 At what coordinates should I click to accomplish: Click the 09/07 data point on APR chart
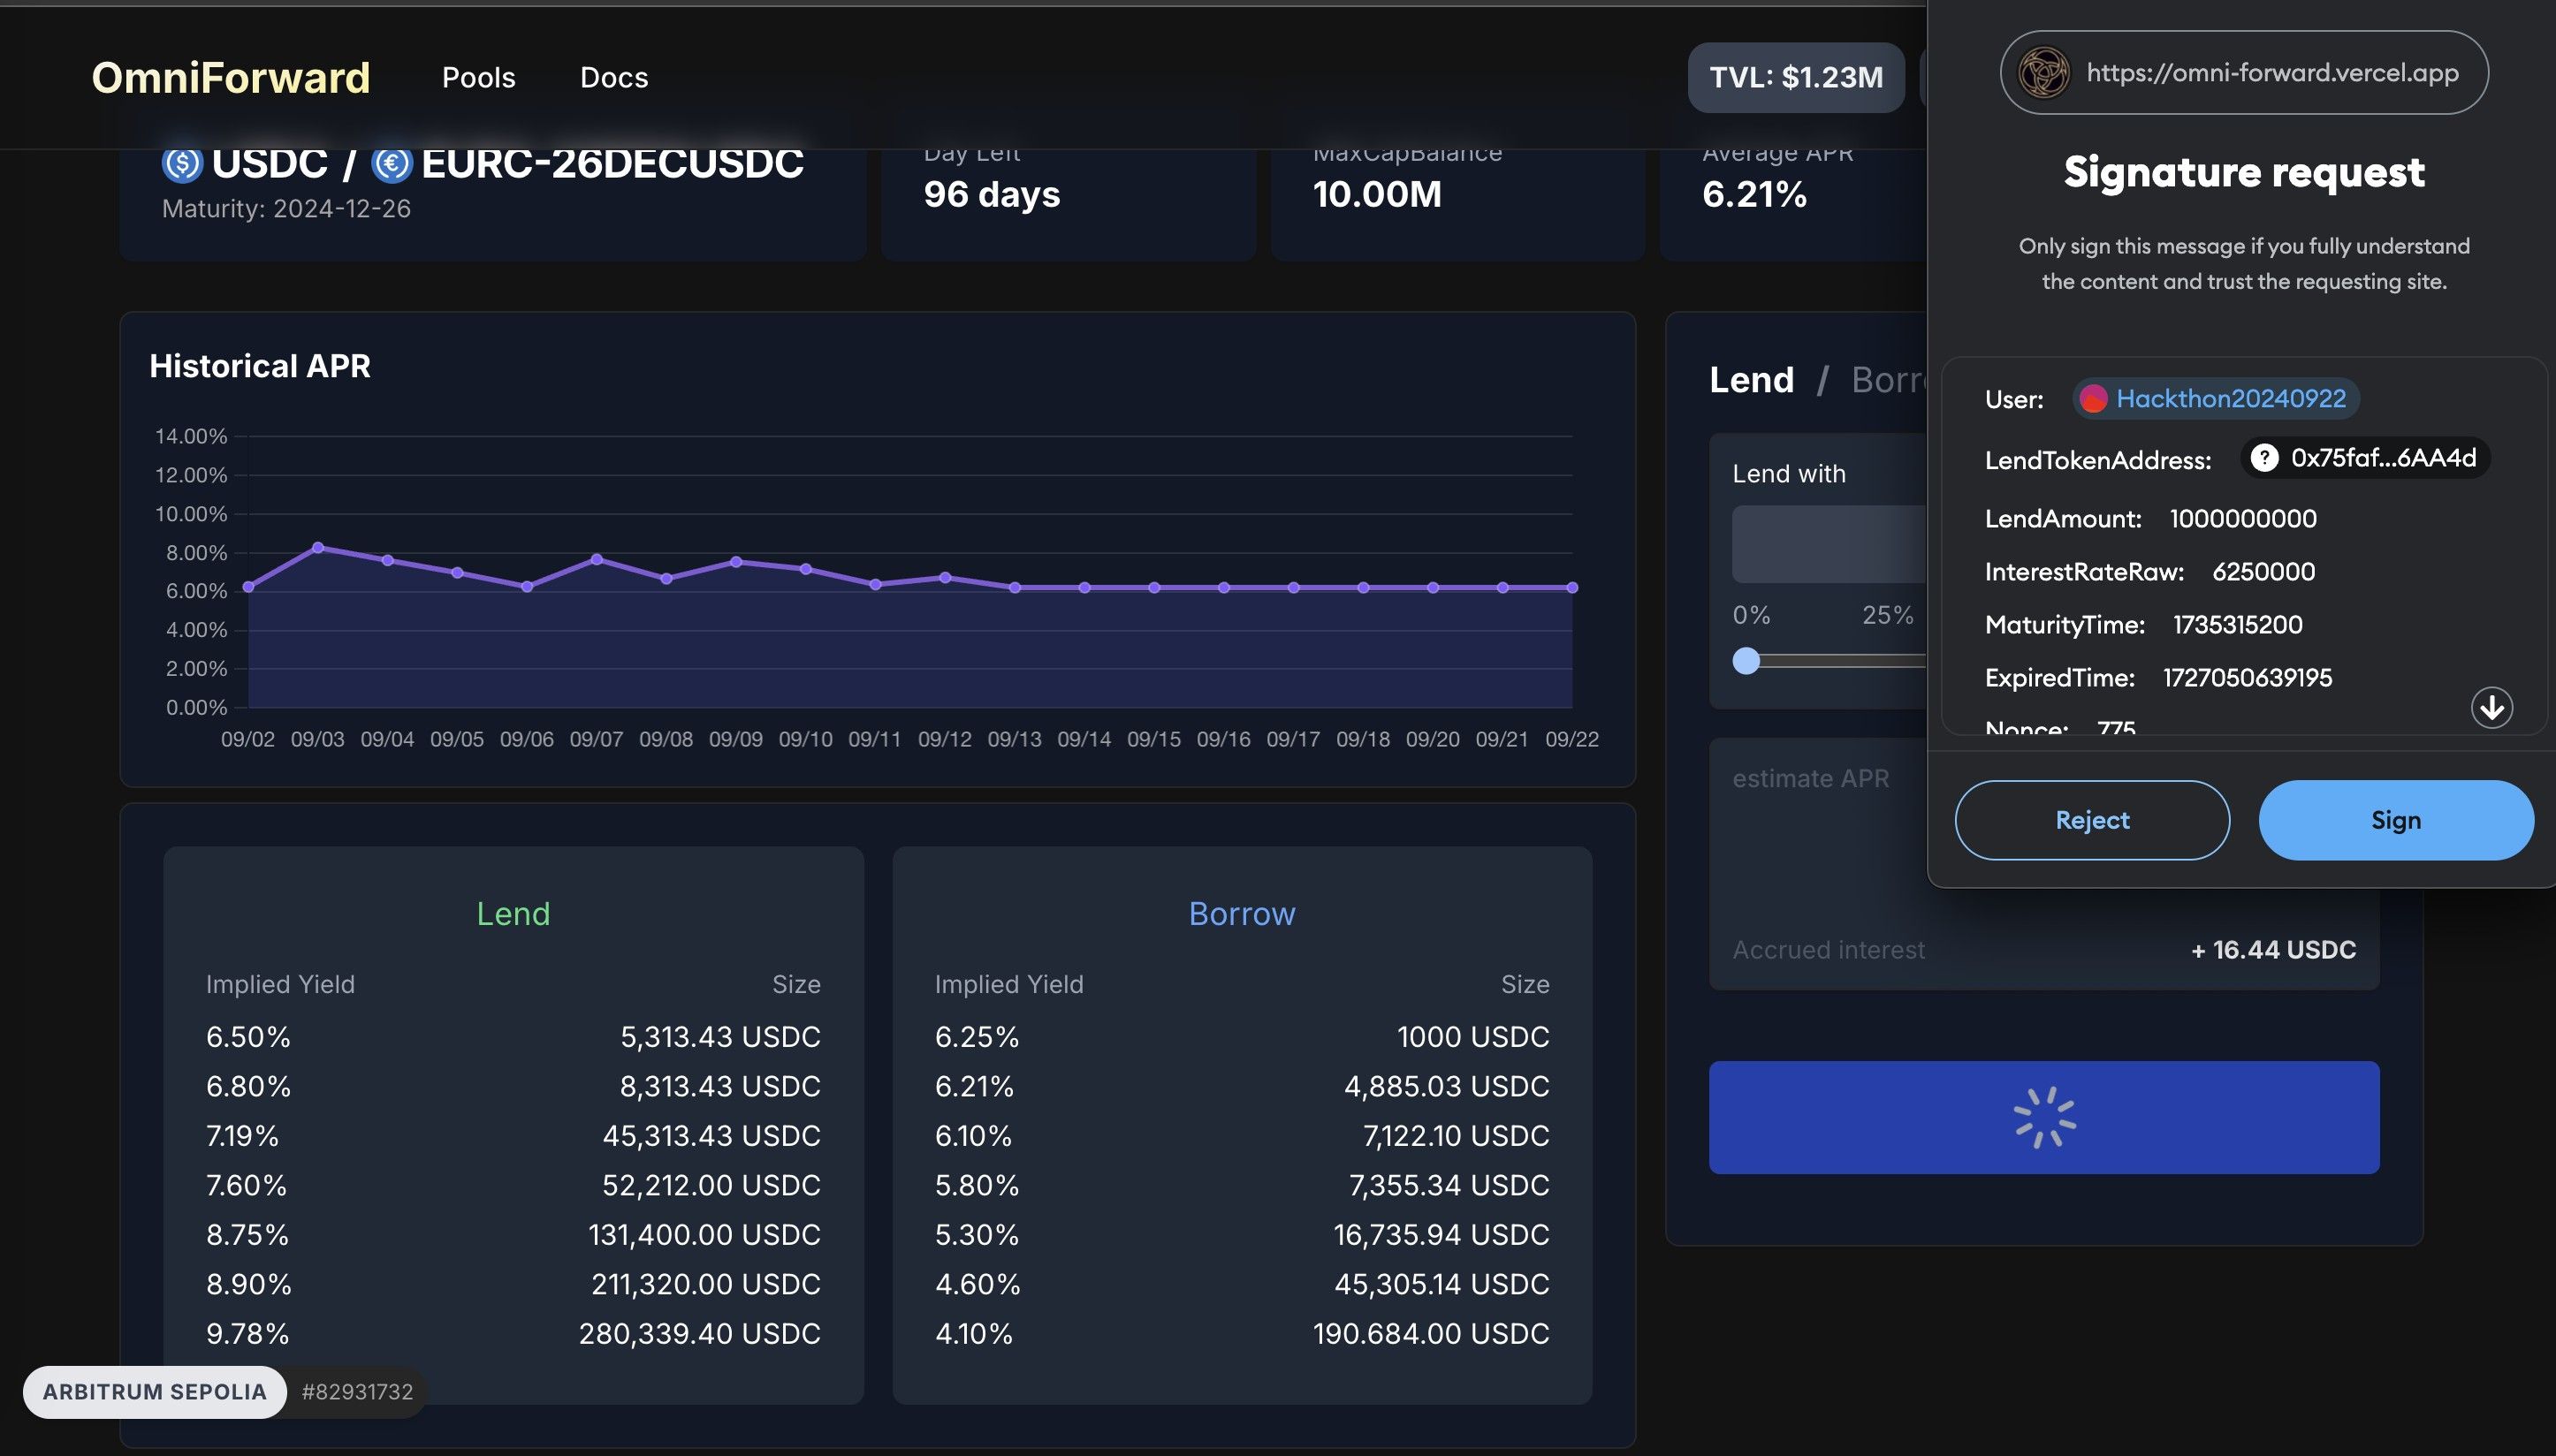[x=597, y=559]
